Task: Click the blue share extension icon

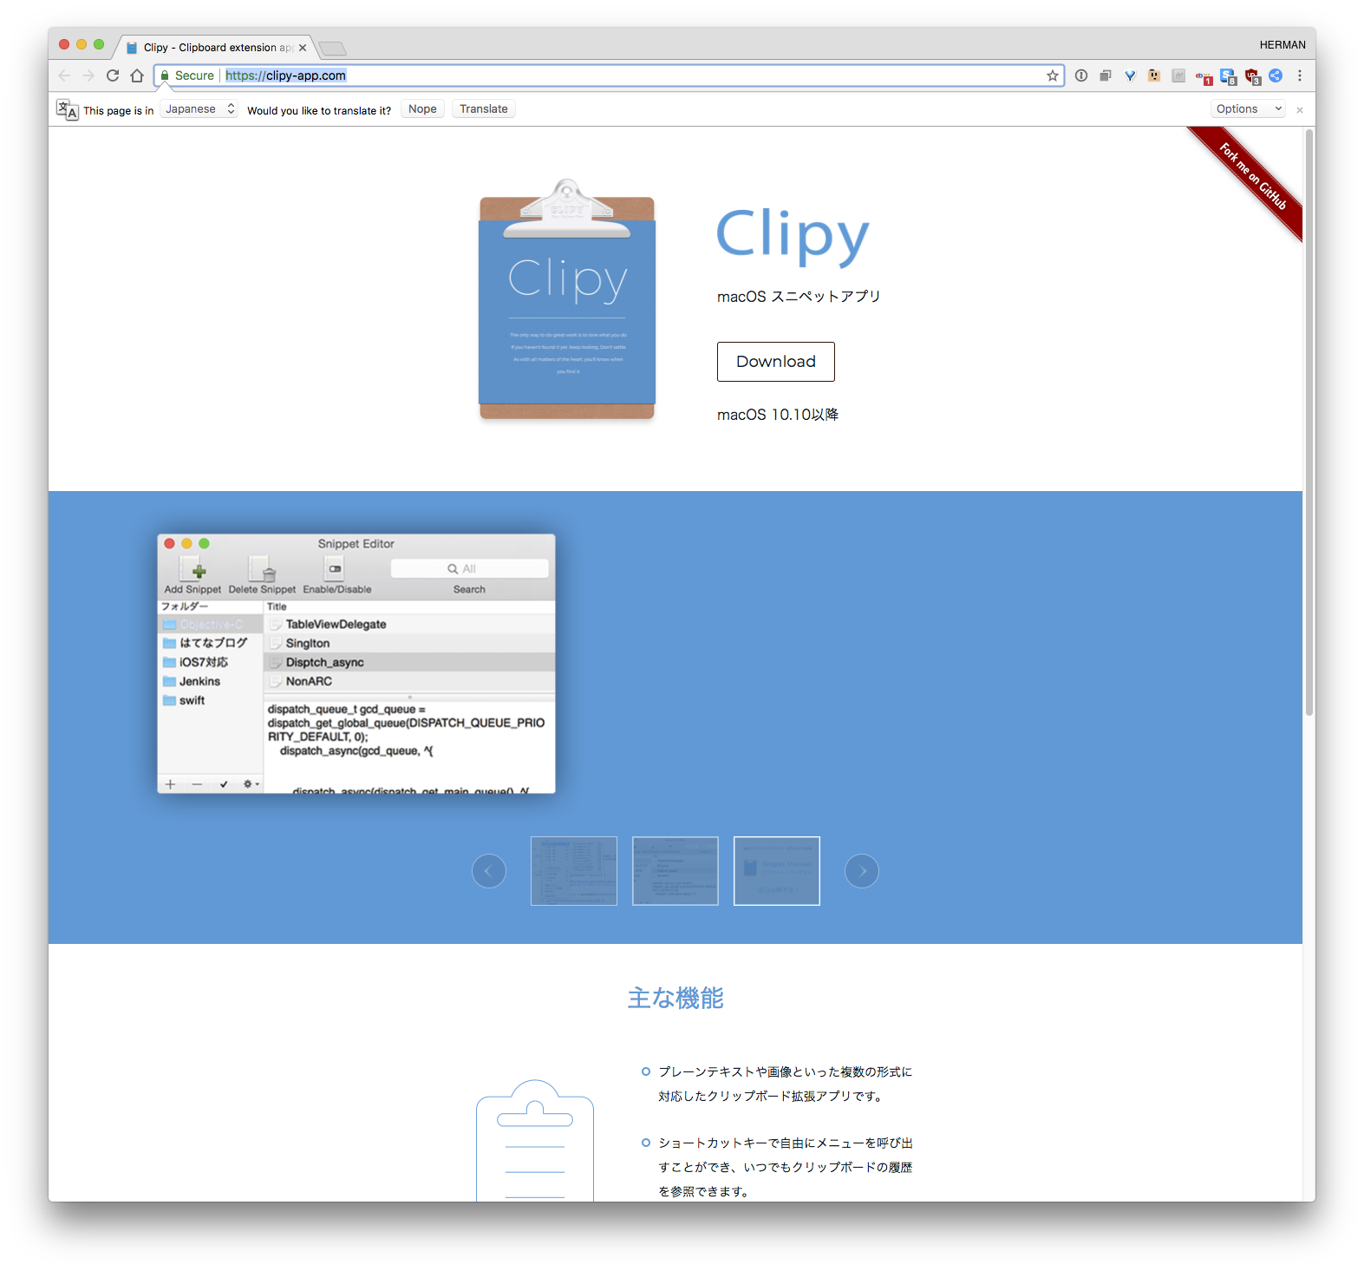Action: point(1276,75)
